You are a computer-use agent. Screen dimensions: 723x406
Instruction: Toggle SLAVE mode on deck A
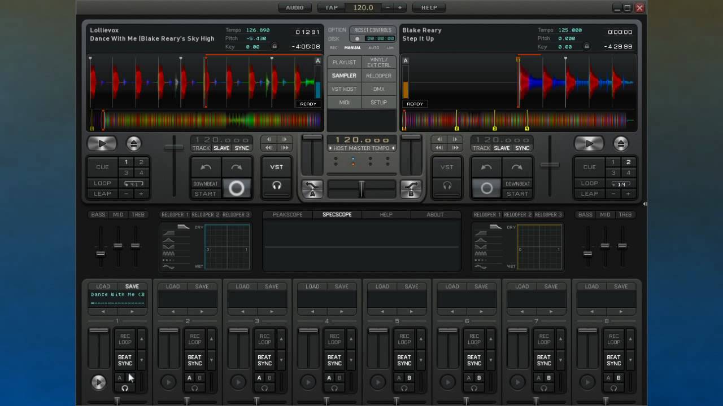click(x=221, y=148)
